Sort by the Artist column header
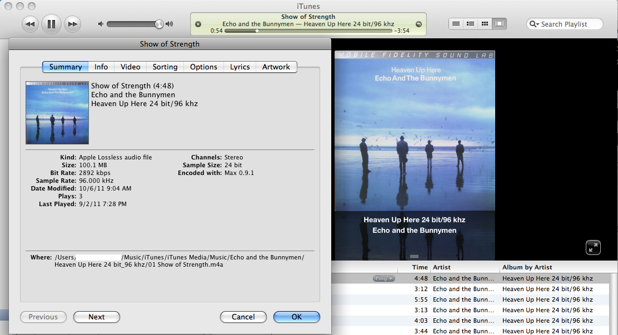Screen dimensions: 618x335 [464, 267]
